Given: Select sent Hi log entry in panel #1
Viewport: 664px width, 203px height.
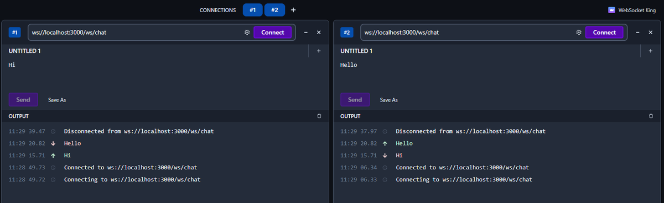Looking at the screenshot, I should [68, 156].
